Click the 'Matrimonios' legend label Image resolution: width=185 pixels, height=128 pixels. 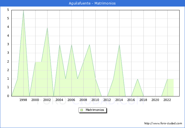[x=95, y=110]
